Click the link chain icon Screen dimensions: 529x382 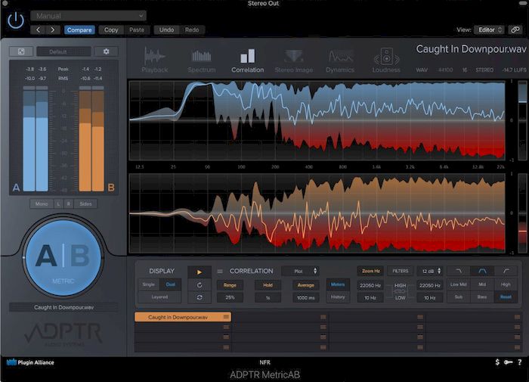pyautogui.click(x=515, y=30)
